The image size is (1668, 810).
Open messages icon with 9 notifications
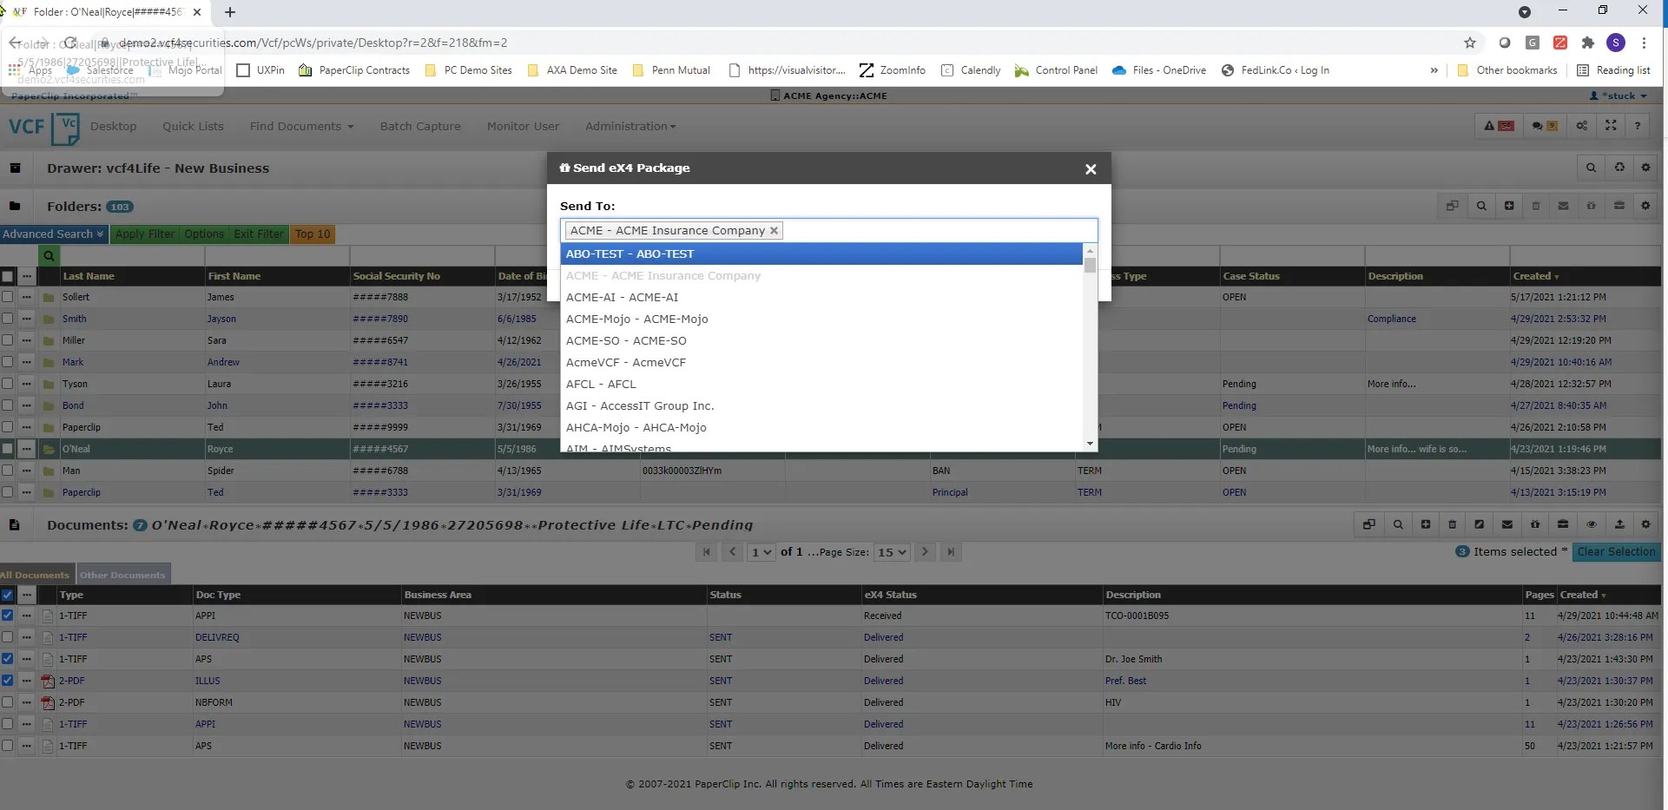[1544, 125]
